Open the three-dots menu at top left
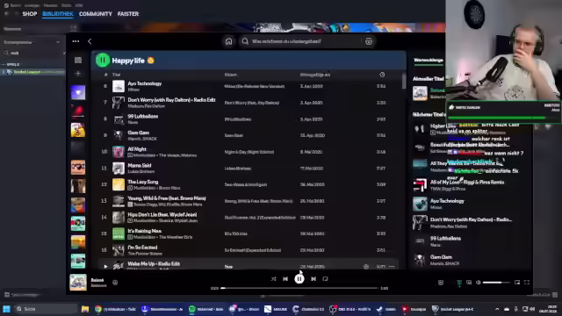 76,41
